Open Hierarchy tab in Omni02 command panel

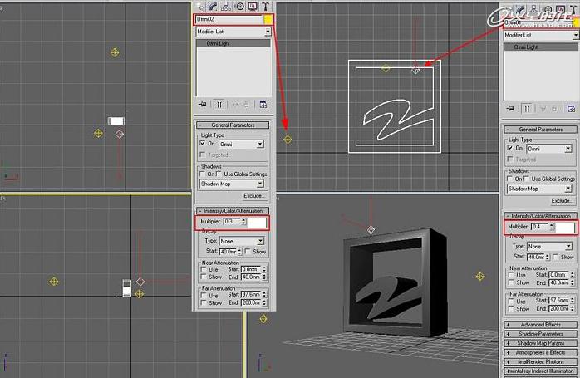(226, 6)
